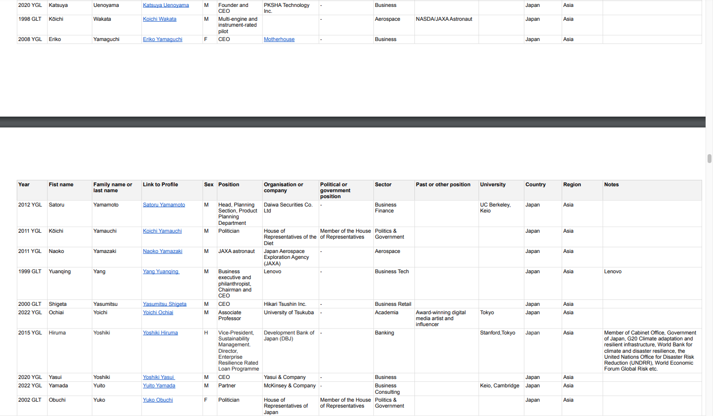Click the vertical scrollbar thumb
Viewport: 713px width, 416px height.
point(709,159)
